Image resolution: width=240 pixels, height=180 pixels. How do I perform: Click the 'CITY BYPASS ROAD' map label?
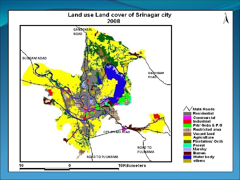point(117,132)
